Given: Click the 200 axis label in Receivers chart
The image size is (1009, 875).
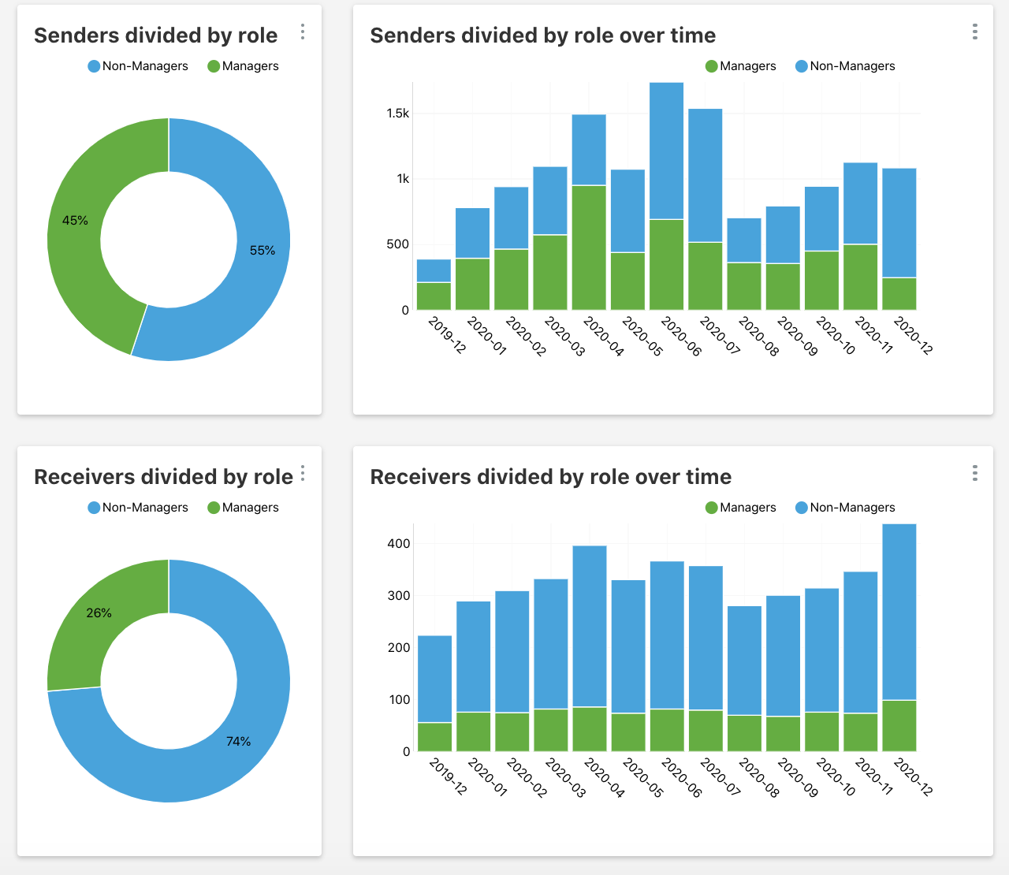Looking at the screenshot, I should pos(399,647).
